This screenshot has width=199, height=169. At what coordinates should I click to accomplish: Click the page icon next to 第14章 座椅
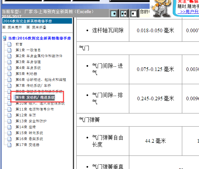(10, 127)
